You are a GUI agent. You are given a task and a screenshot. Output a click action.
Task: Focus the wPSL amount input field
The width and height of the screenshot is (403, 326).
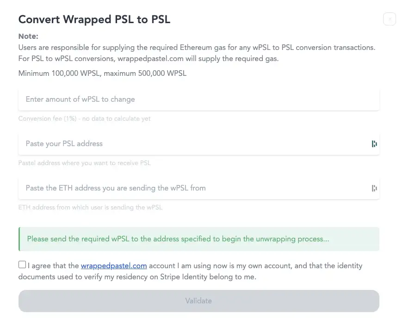coord(199,99)
